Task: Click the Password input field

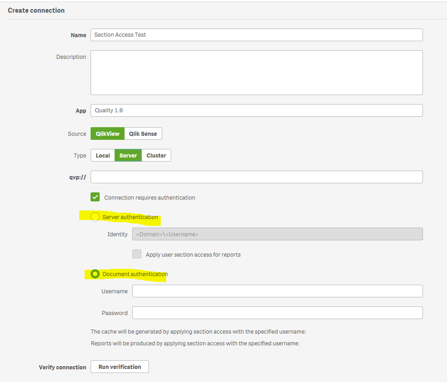Action: pos(277,313)
